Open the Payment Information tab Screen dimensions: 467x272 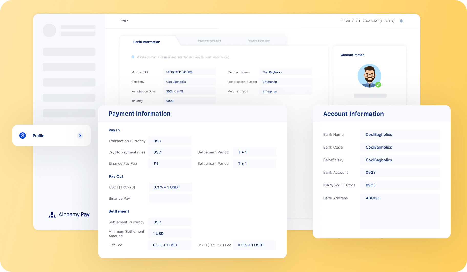pos(209,41)
